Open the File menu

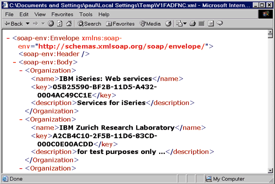tap(10, 14)
